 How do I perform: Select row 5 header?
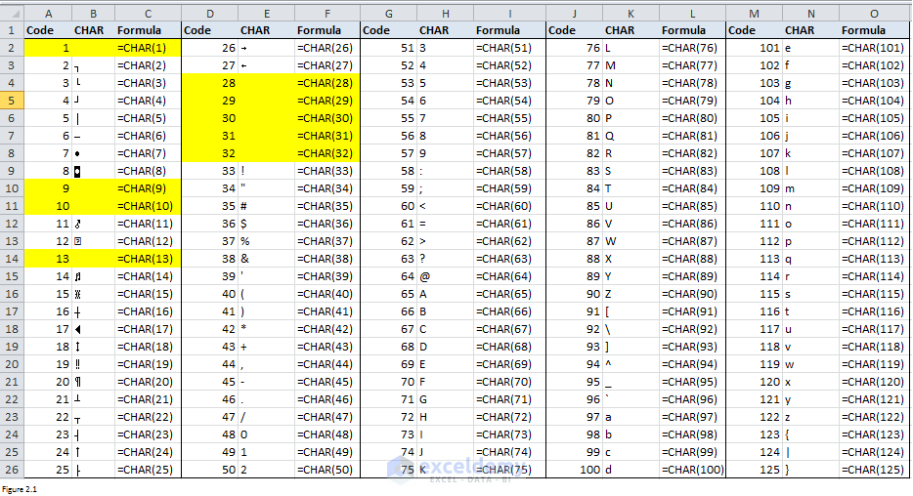coord(12,101)
